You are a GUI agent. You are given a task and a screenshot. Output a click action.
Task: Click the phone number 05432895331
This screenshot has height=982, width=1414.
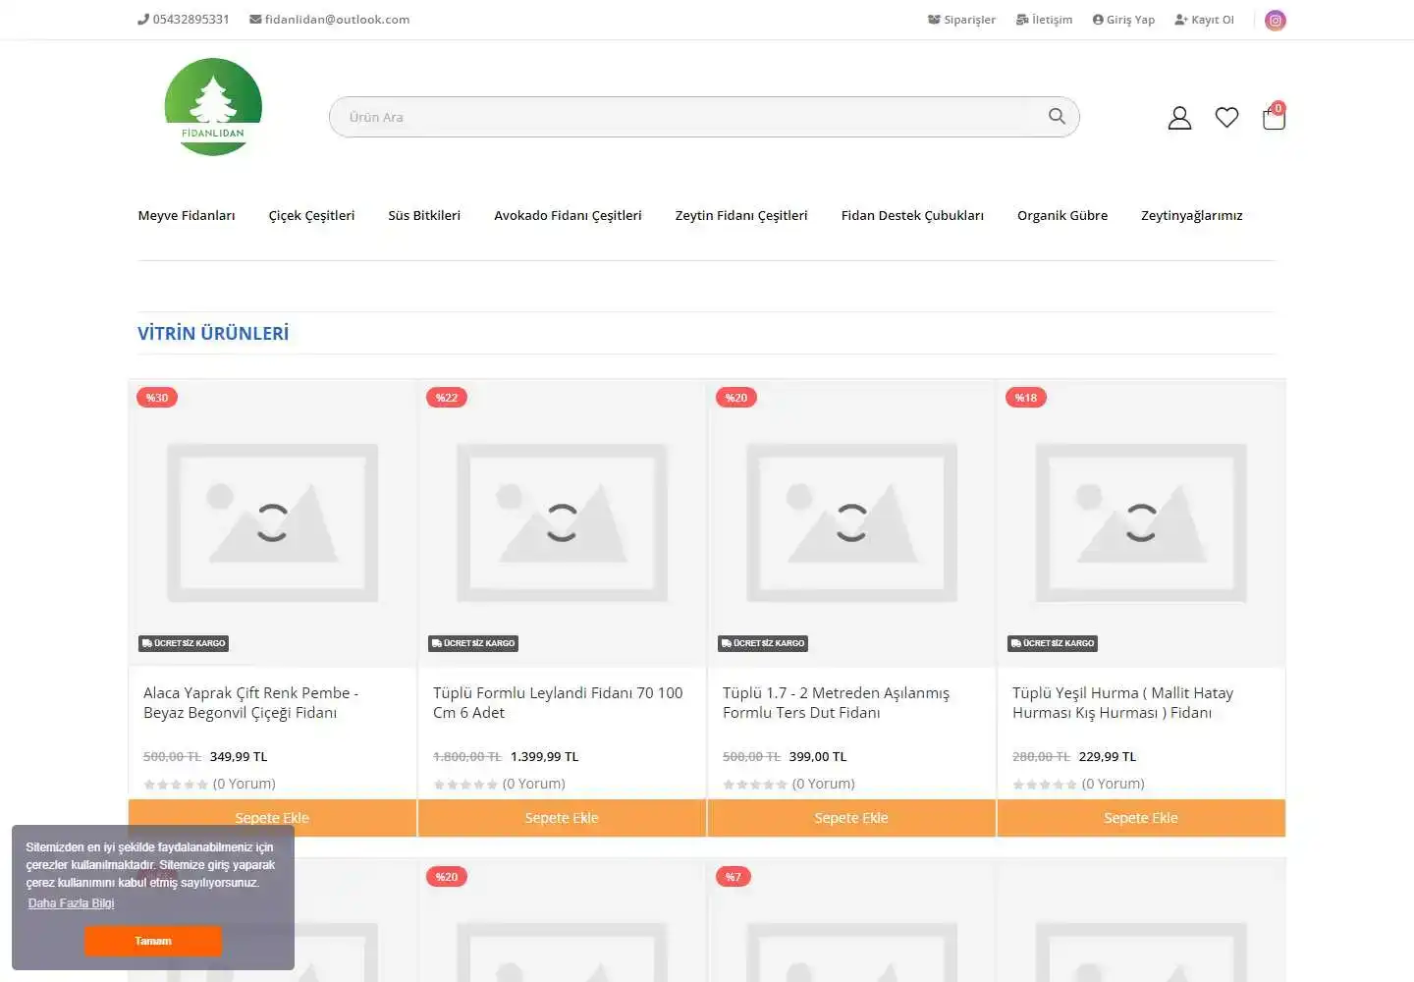pos(183,19)
